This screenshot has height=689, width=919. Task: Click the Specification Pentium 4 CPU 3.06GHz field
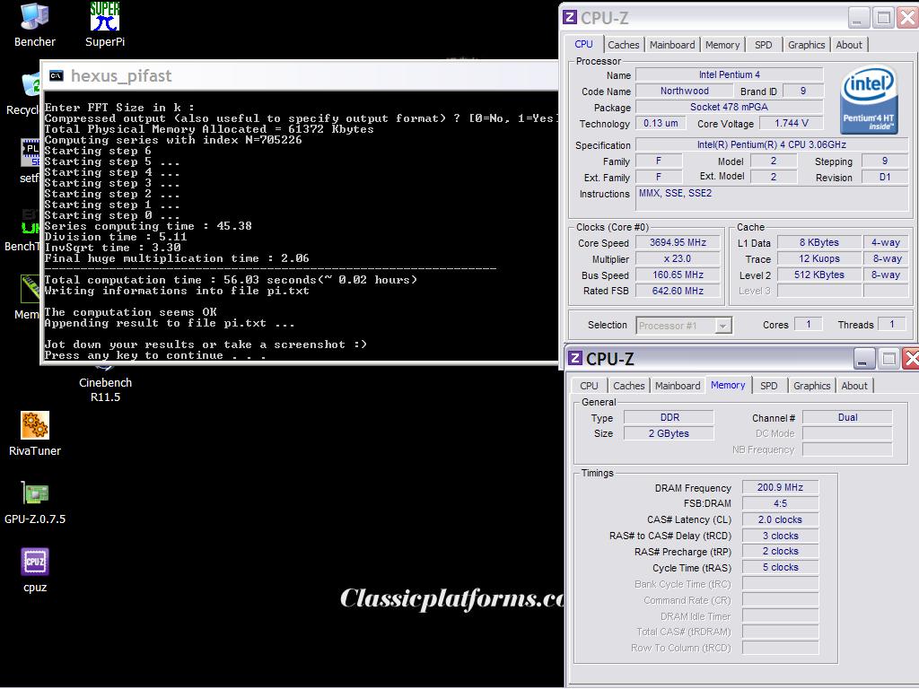tap(771, 144)
